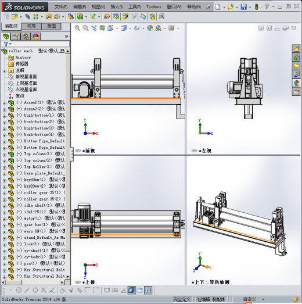Open the Design Library task pane icon
Screen dimensions: 302x304
tap(296, 58)
